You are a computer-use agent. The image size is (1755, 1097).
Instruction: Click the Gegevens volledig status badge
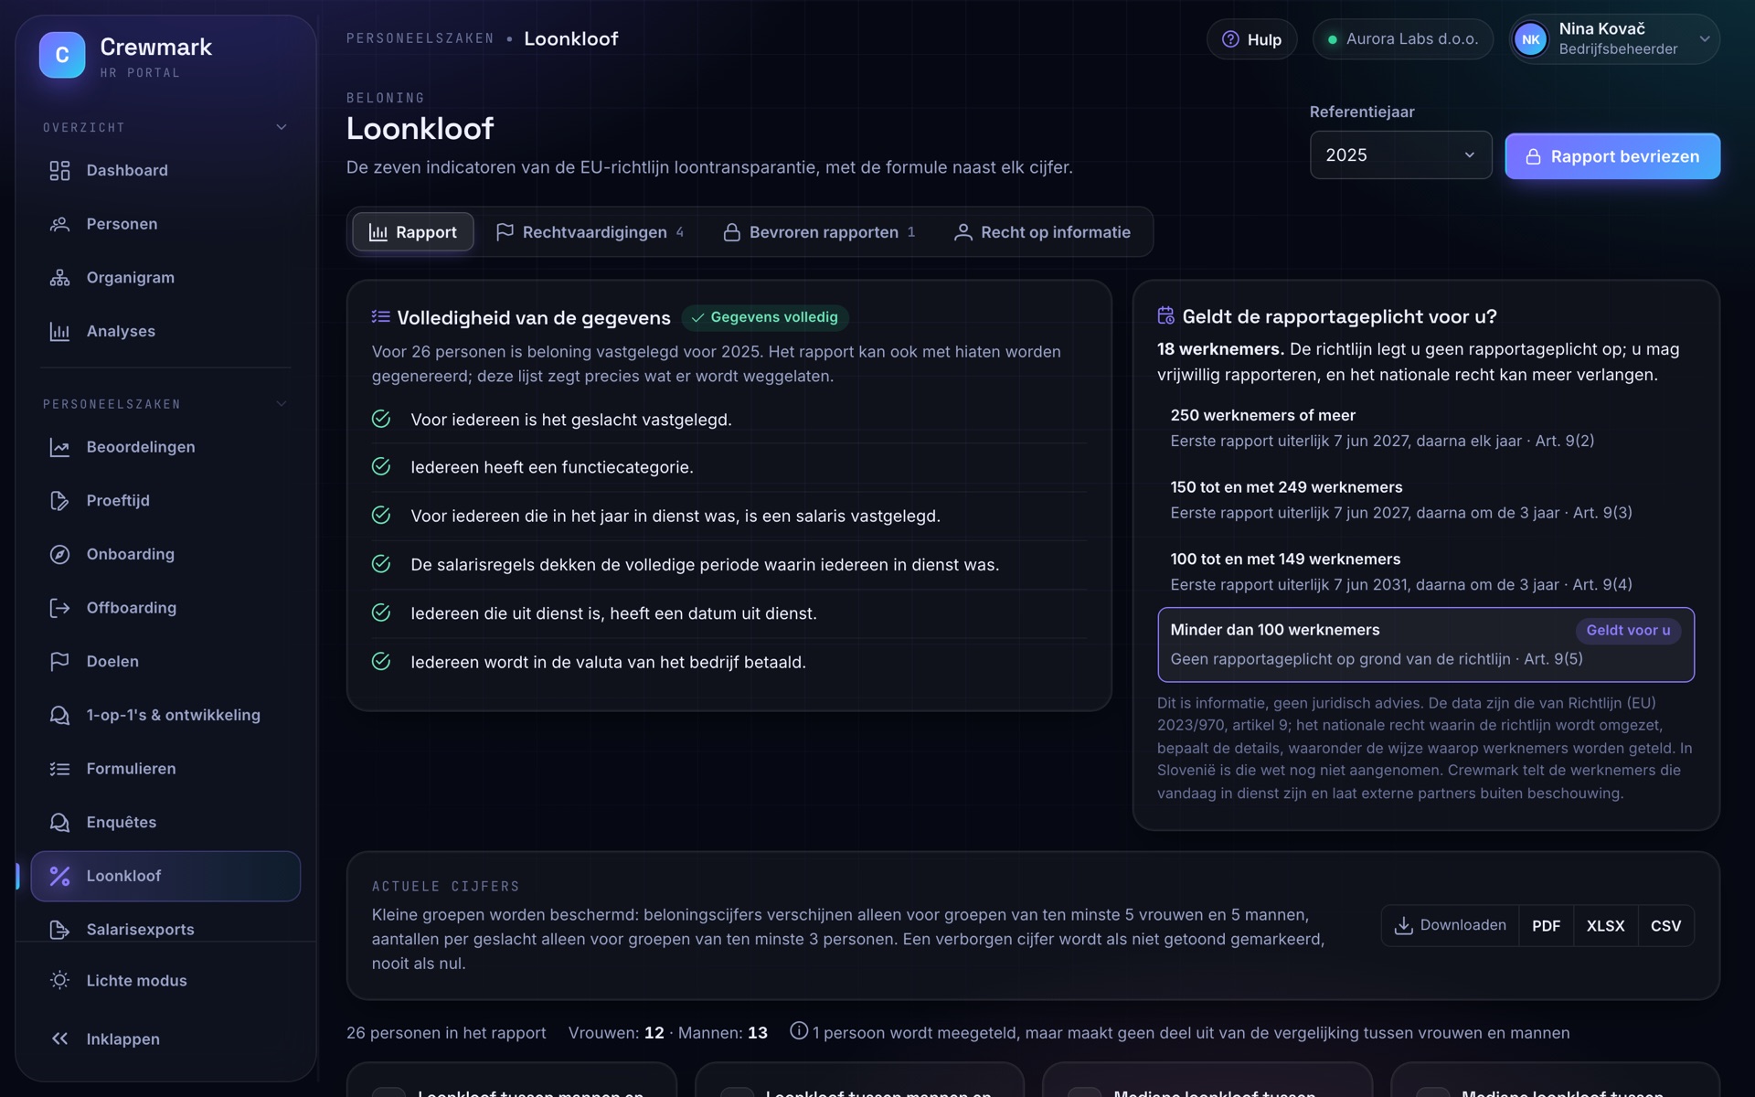tap(765, 317)
